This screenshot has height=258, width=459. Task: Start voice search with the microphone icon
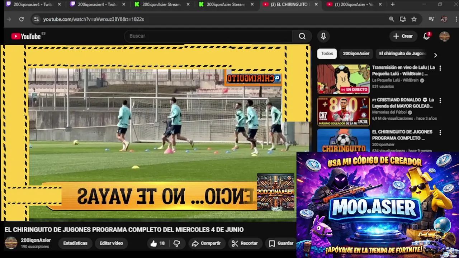(323, 36)
